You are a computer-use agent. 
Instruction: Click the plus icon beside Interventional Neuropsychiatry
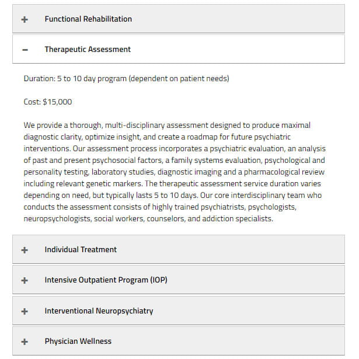click(x=25, y=311)
